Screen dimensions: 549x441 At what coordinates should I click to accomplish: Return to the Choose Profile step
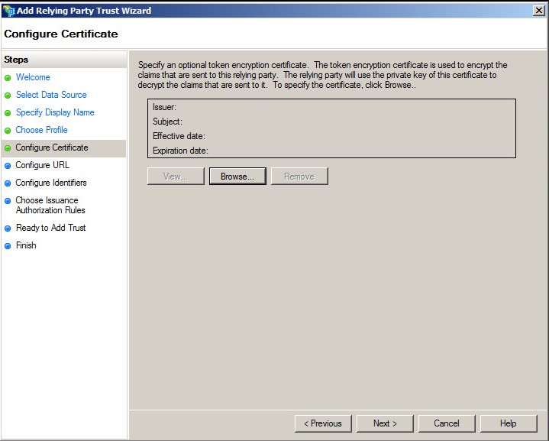[41, 130]
